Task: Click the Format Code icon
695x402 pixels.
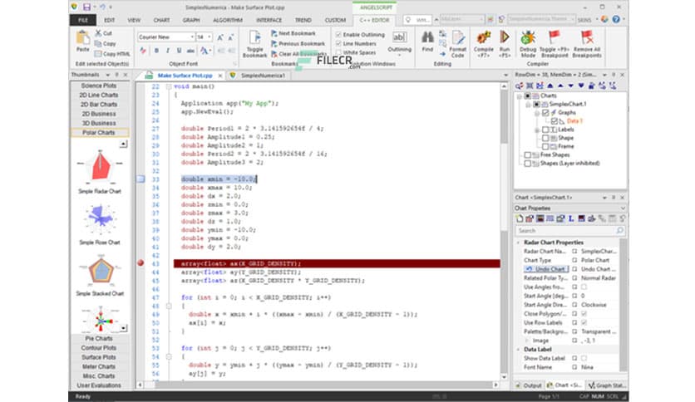Action: (x=458, y=38)
